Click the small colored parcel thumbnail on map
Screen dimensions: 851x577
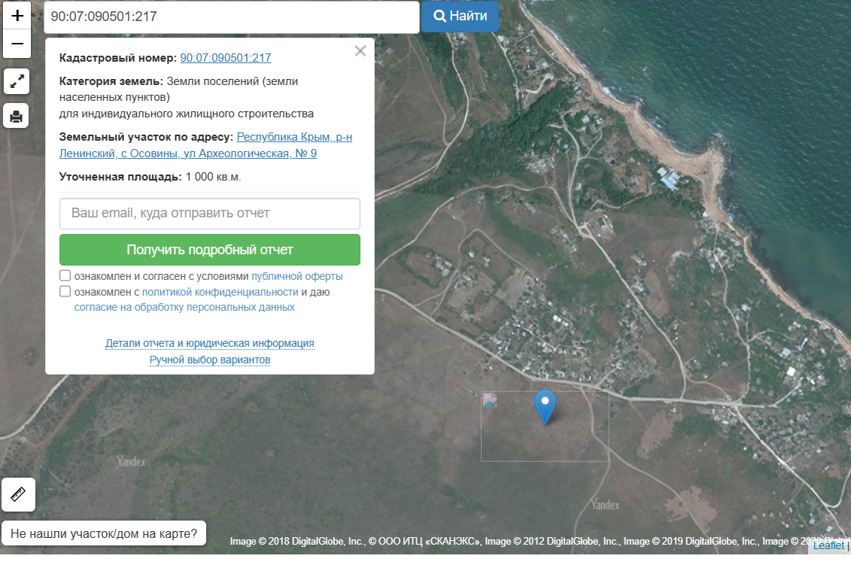click(490, 400)
